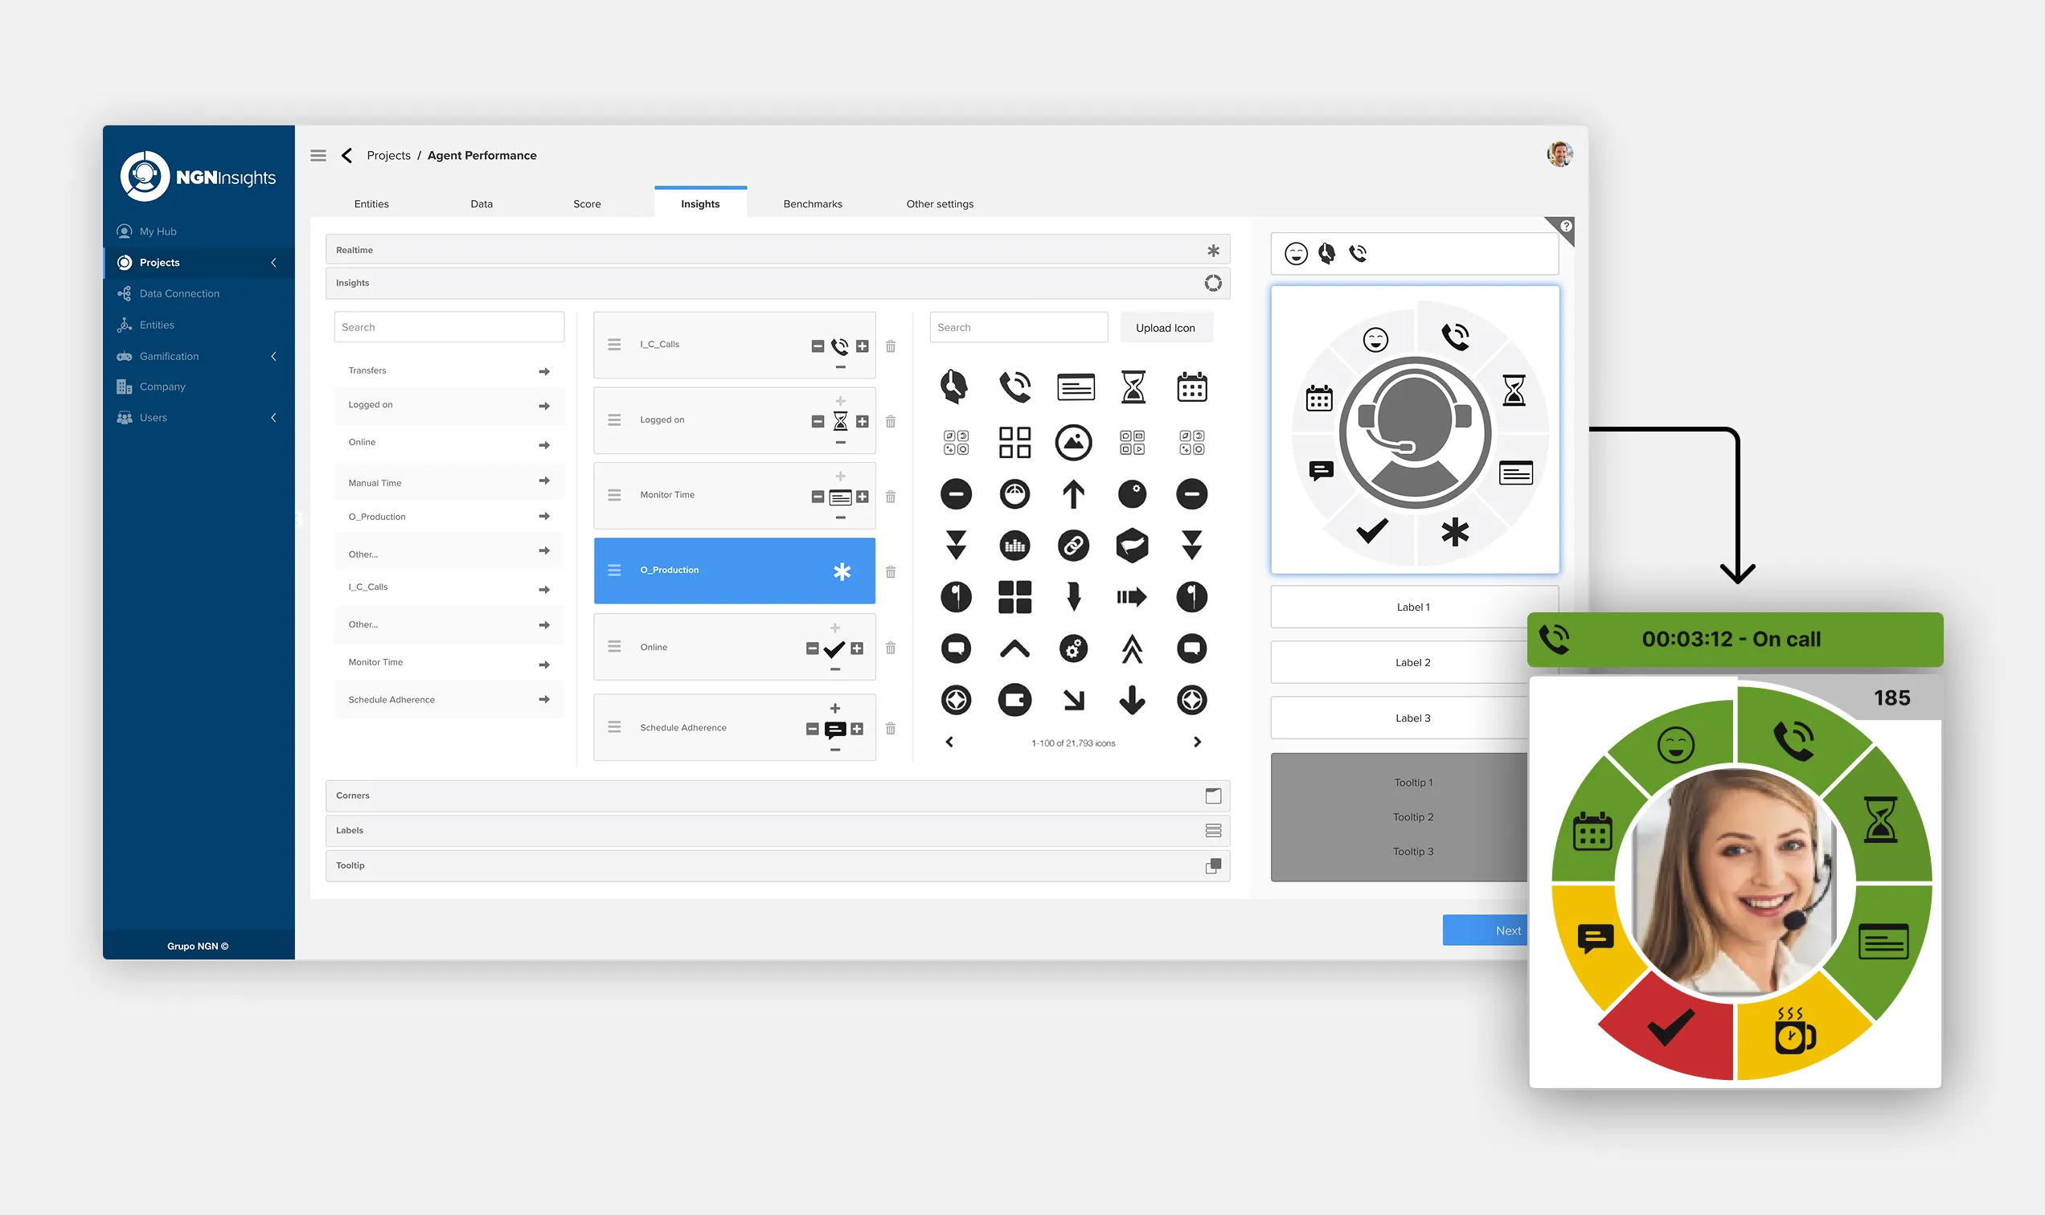Screen dimensions: 2045x1215
Task: Collapse the Insights section
Action: click(x=777, y=283)
